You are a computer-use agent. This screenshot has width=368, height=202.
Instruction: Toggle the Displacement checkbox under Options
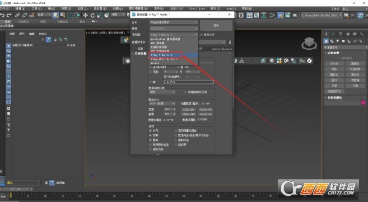[150, 140]
